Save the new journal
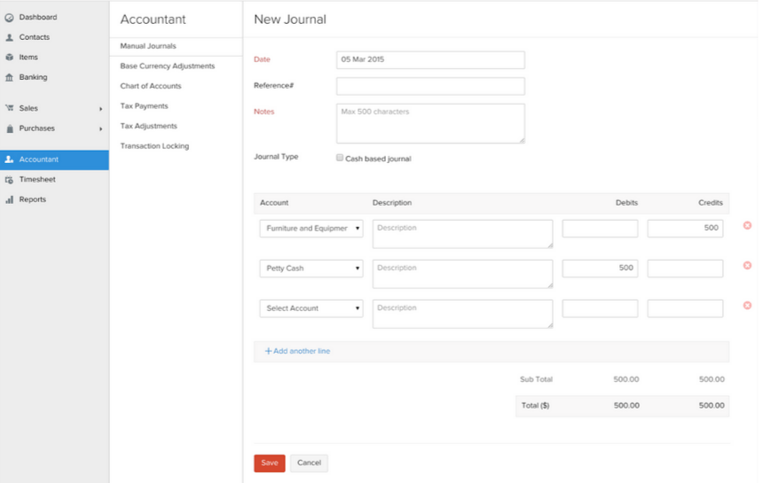 tap(270, 464)
